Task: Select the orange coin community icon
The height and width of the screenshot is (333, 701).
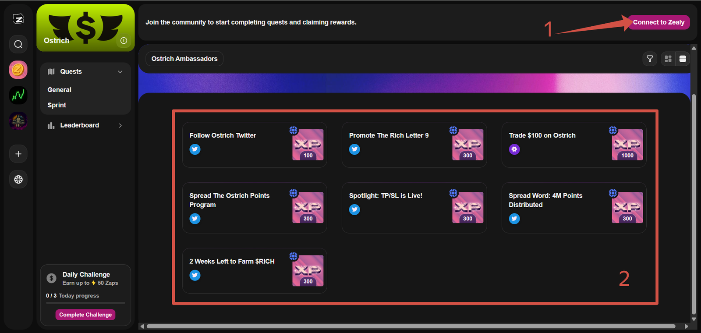Action: pos(18,70)
